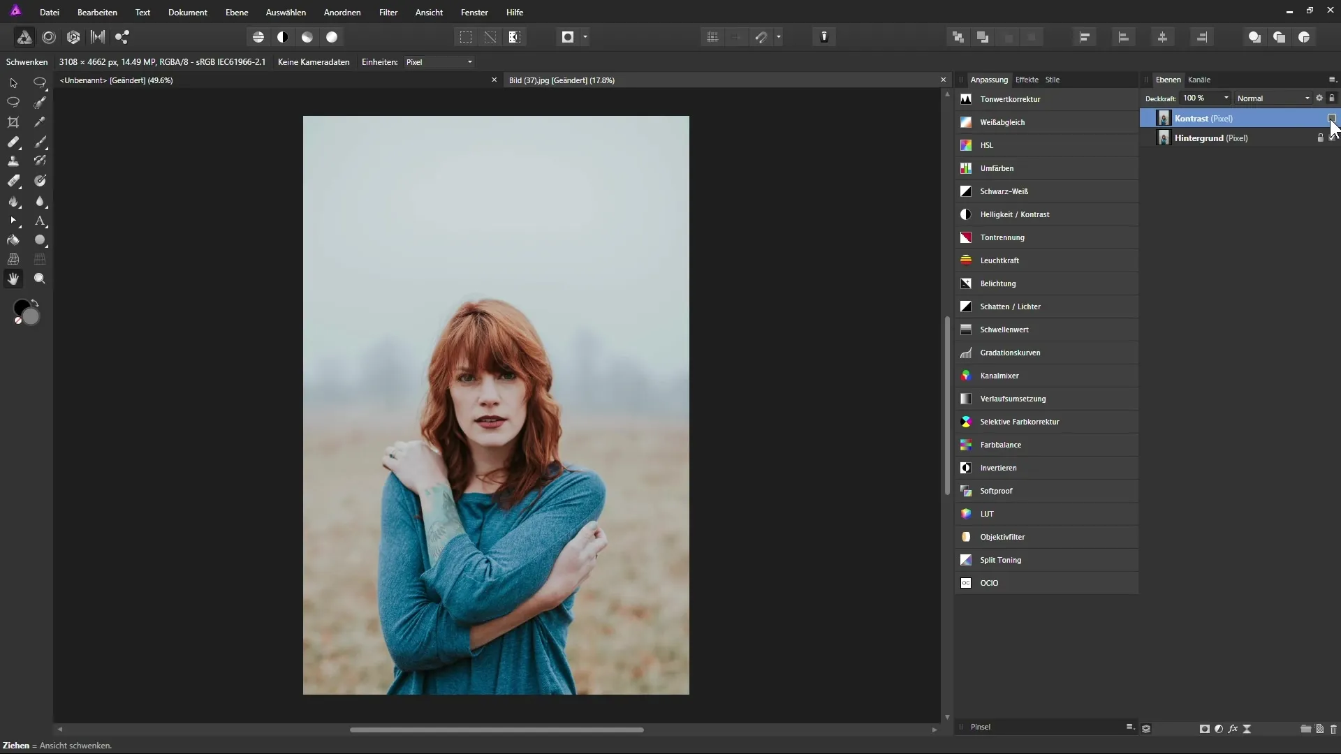
Task: Switch to Export Persona
Action: (122, 37)
